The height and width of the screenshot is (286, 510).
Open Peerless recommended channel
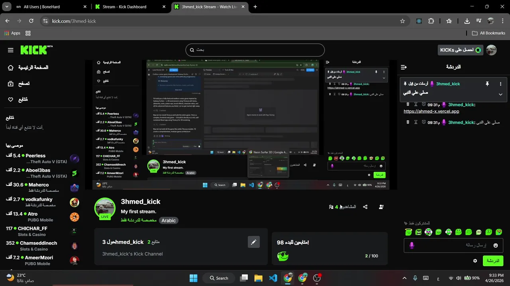click(x=43, y=159)
